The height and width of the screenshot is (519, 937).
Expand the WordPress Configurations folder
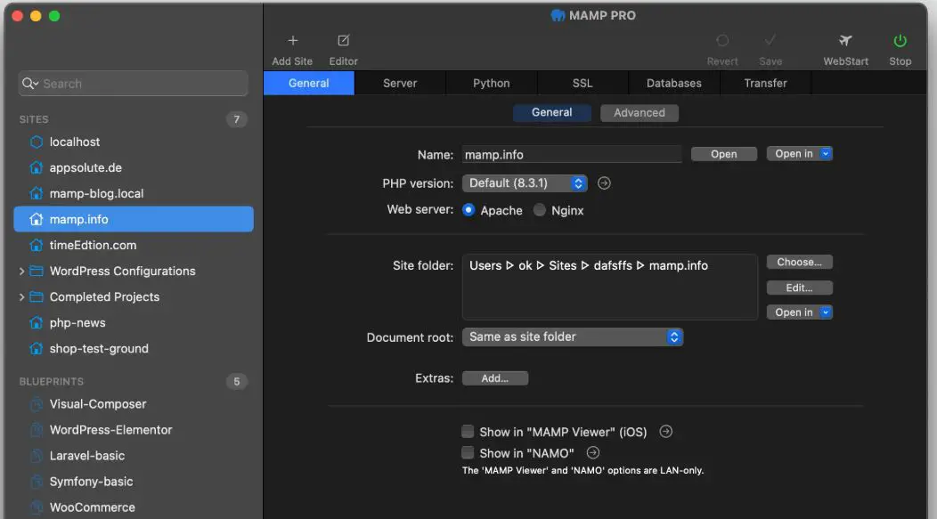(20, 271)
